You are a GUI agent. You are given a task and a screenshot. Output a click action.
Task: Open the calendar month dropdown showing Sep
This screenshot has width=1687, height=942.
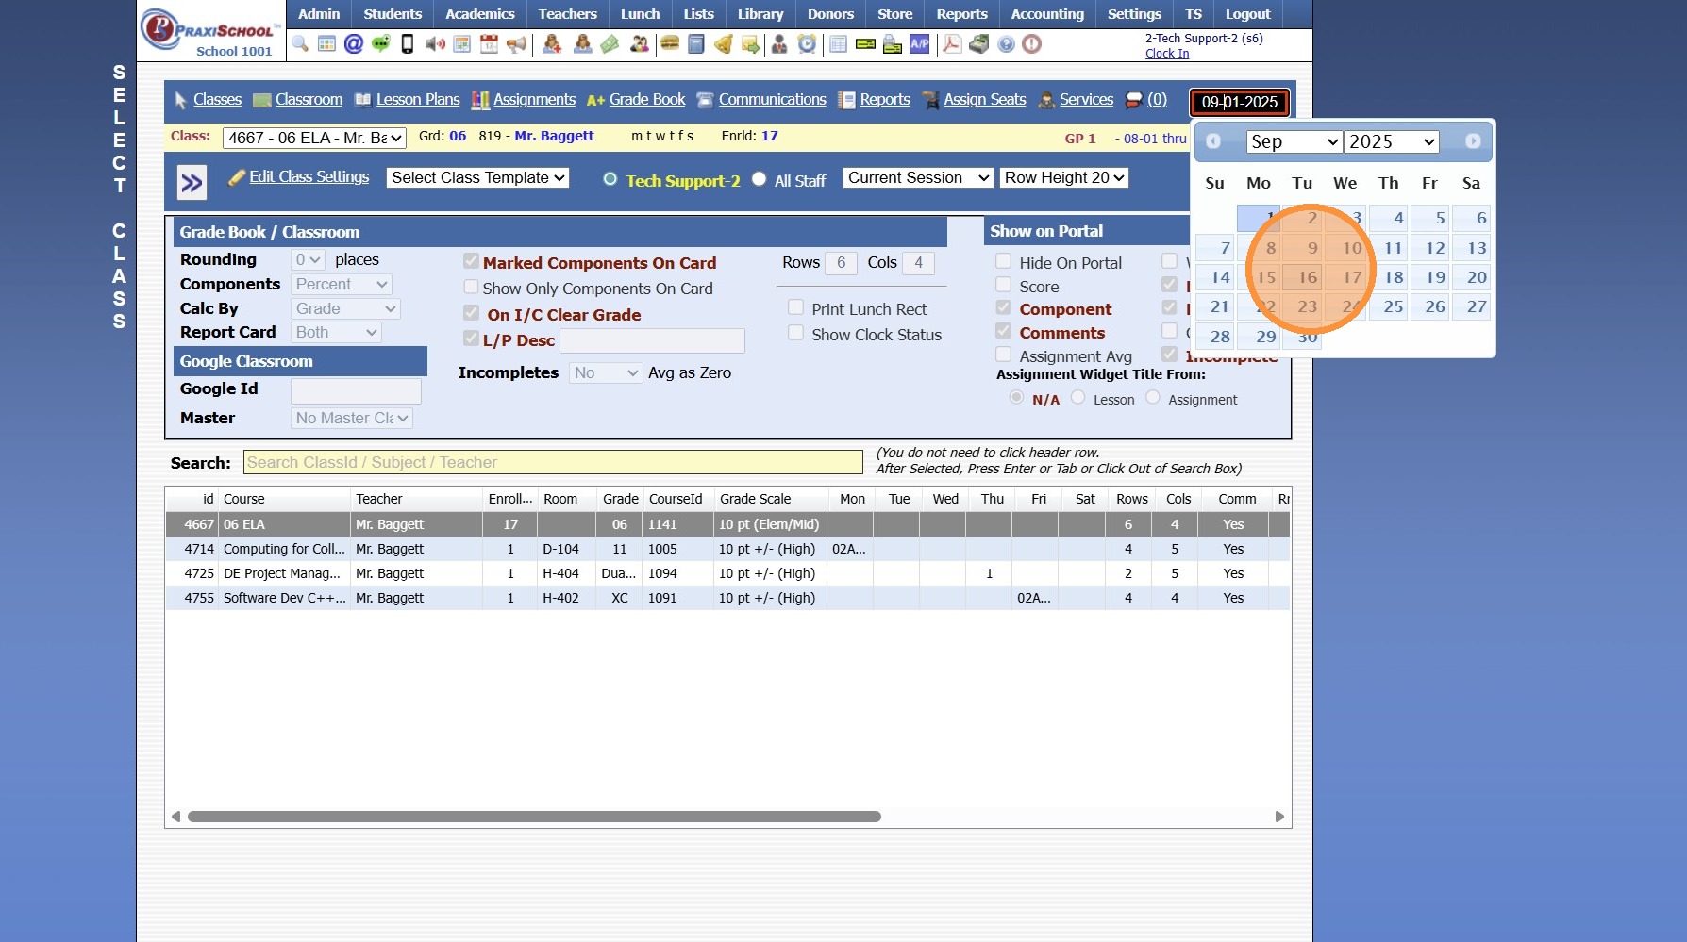pos(1294,141)
